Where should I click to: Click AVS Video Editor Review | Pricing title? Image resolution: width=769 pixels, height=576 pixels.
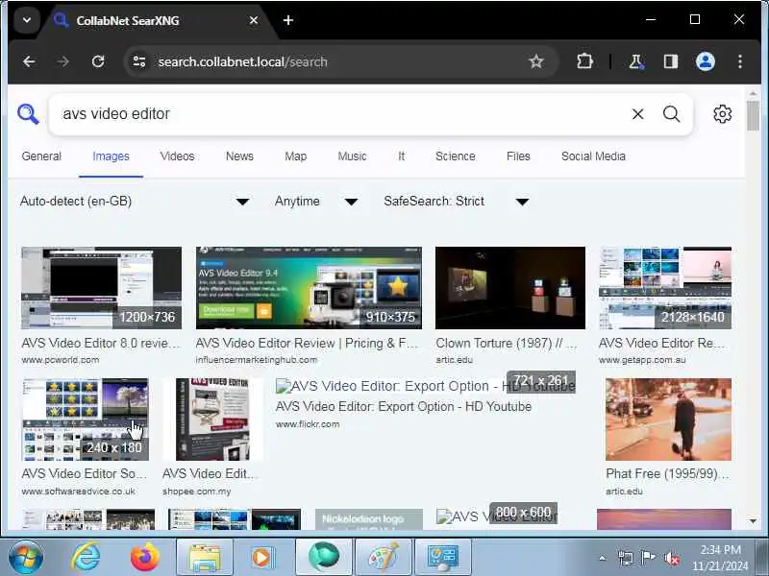point(307,343)
